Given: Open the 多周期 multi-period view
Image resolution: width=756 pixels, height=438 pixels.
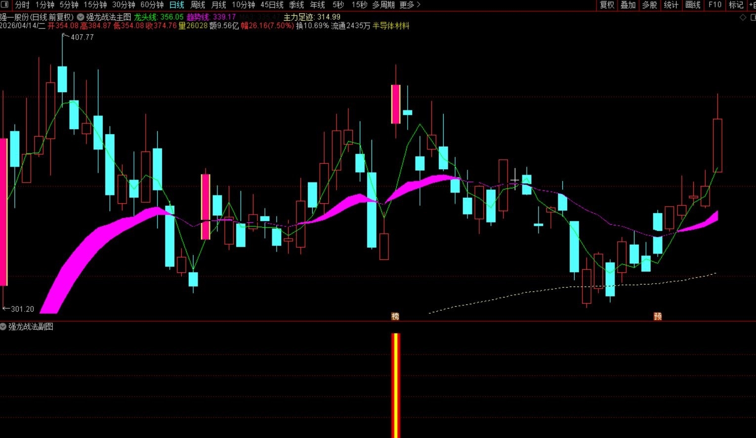Looking at the screenshot, I should pyautogui.click(x=383, y=5).
